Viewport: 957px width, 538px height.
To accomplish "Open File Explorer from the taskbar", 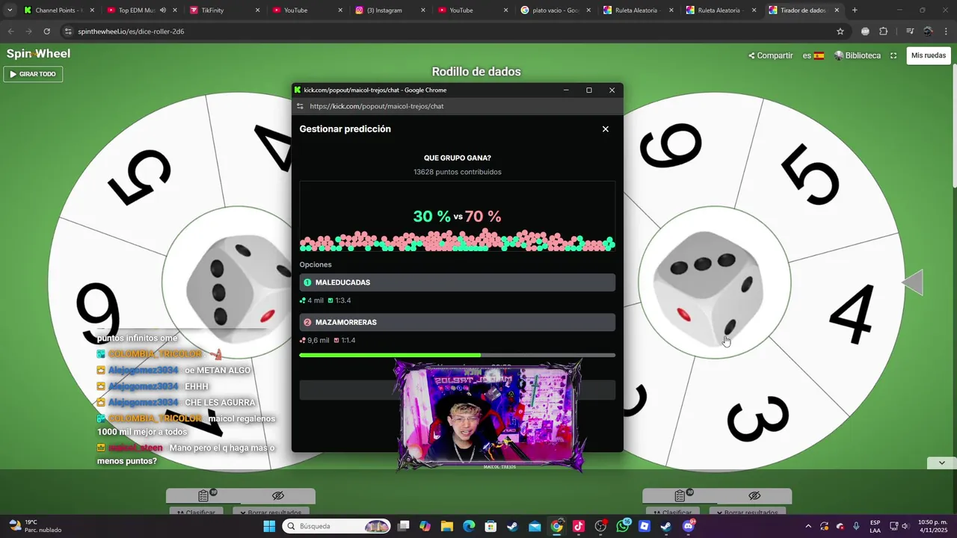I will coord(447,526).
